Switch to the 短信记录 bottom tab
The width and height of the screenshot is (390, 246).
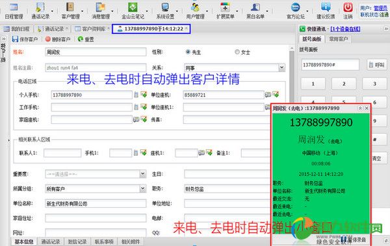[77, 241]
